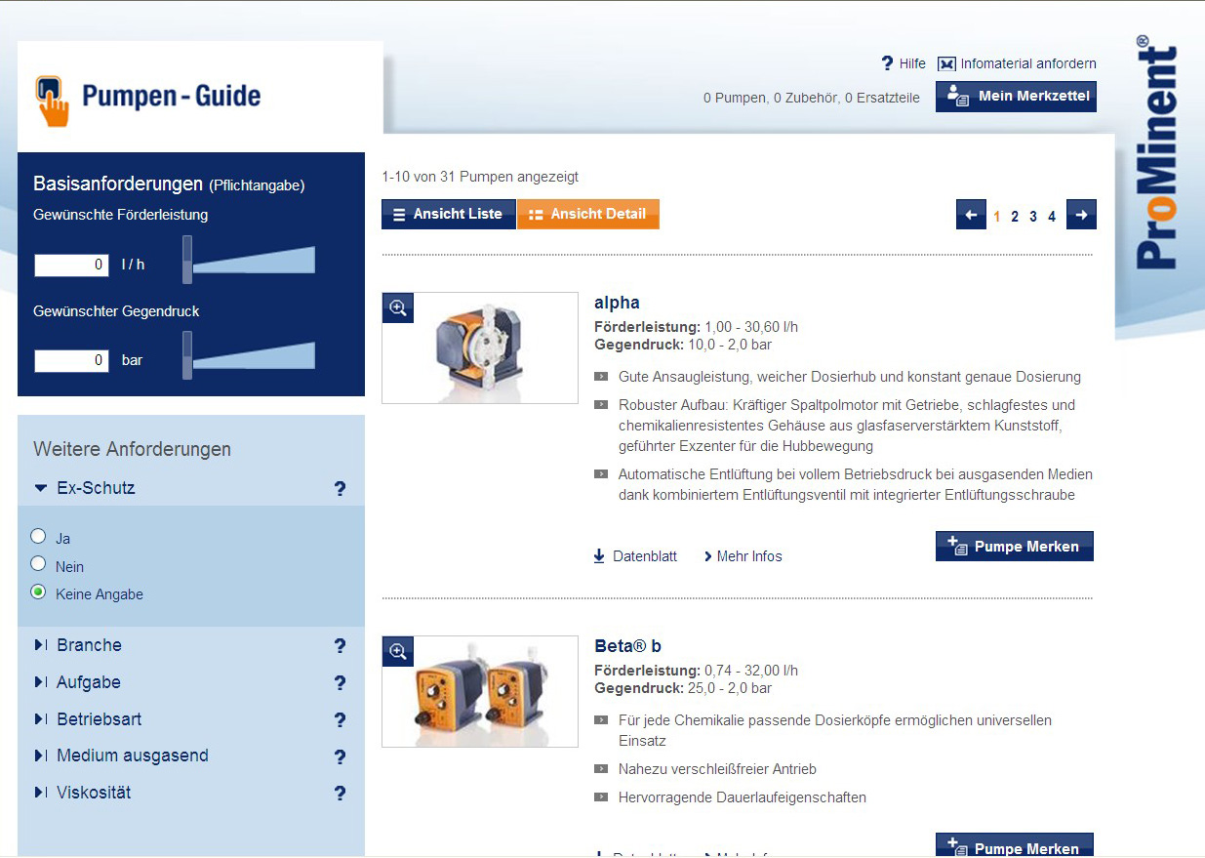Click Pumpe Merken for Beta b
The image size is (1205, 858).
(x=1015, y=845)
